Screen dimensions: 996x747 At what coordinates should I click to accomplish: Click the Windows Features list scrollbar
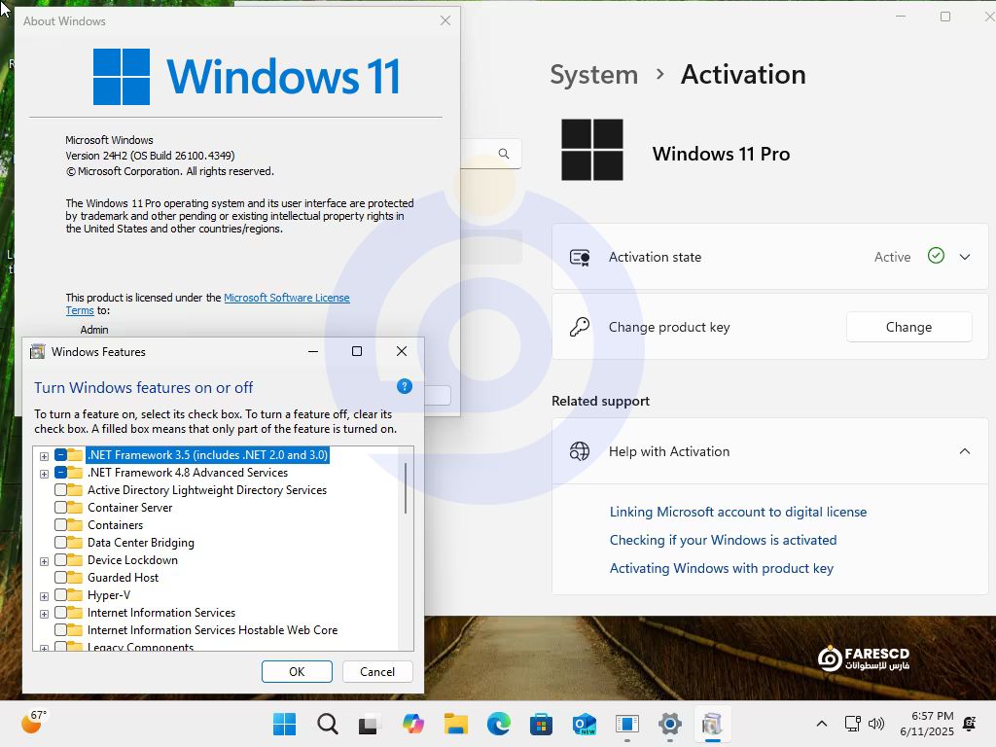(x=406, y=488)
